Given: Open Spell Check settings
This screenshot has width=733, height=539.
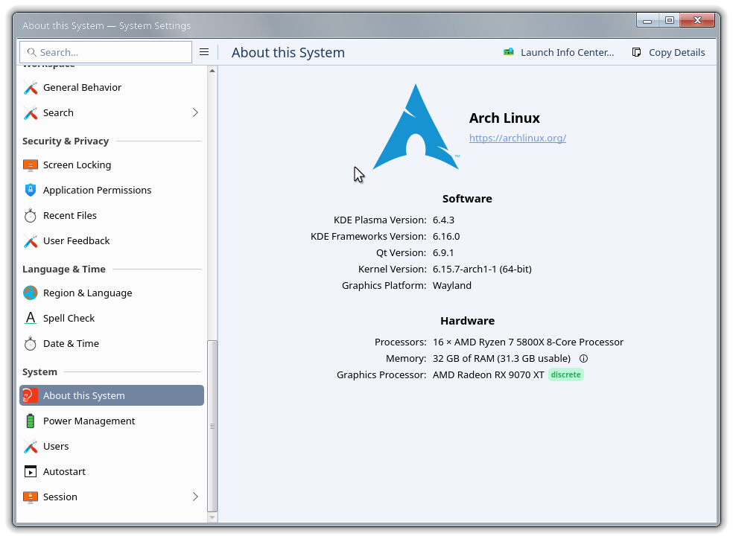Looking at the screenshot, I should click(112, 318).
